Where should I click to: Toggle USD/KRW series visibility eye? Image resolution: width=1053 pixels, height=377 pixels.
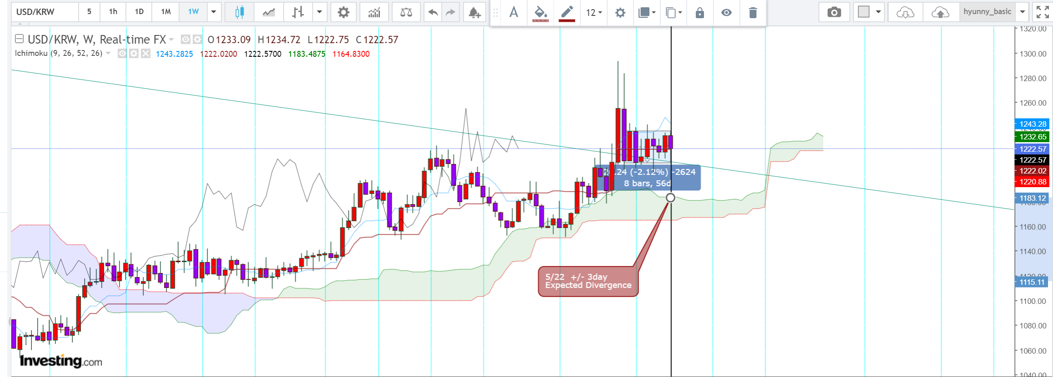coord(185,40)
